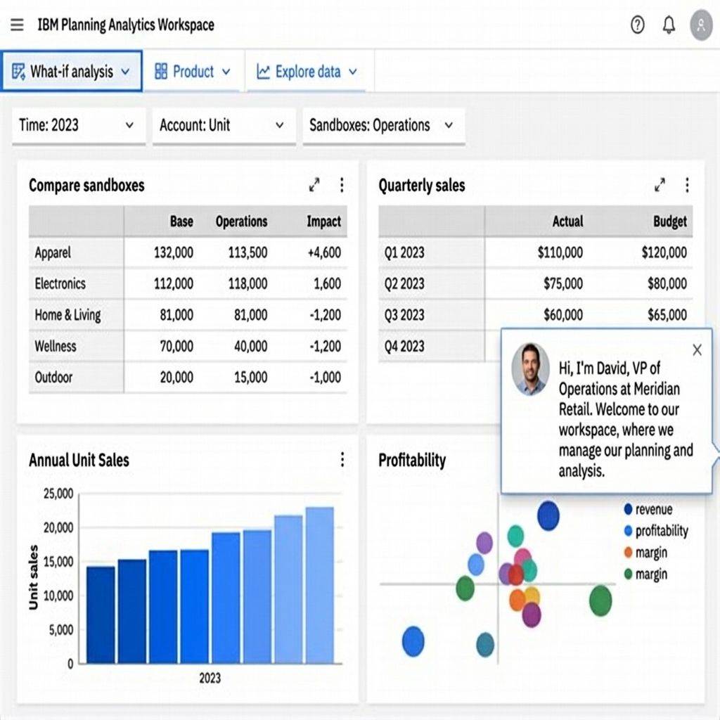Open the hamburger navigation menu
The image size is (720, 720).
pos(17,25)
